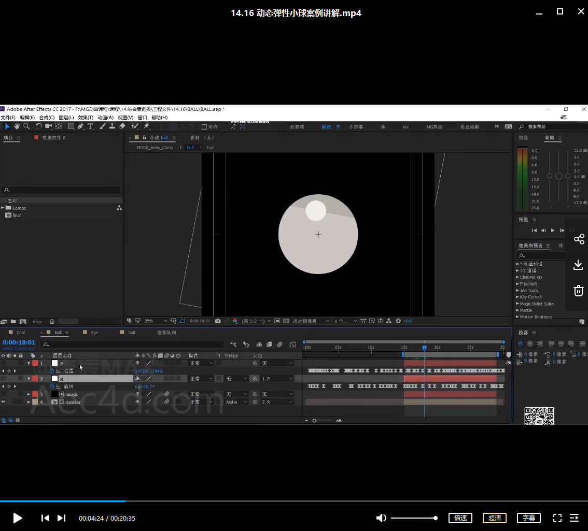Switch to the Eye timeline tab
The width and height of the screenshot is (588, 531).
tap(94, 333)
